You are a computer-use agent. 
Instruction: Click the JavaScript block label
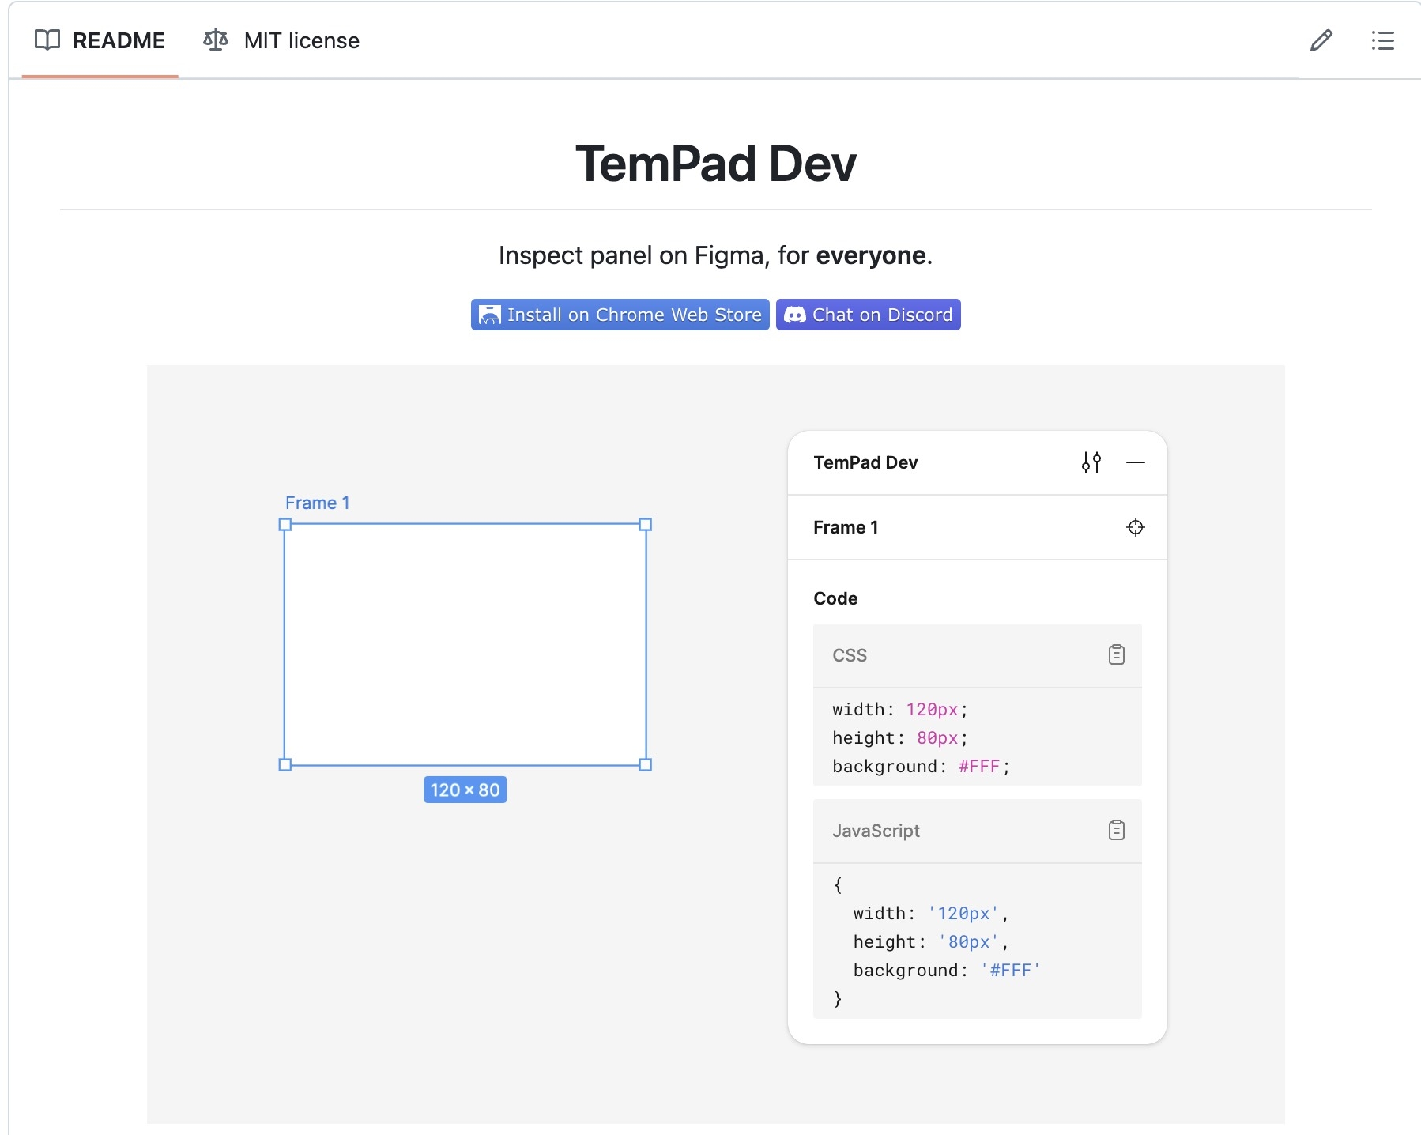pyautogui.click(x=876, y=831)
